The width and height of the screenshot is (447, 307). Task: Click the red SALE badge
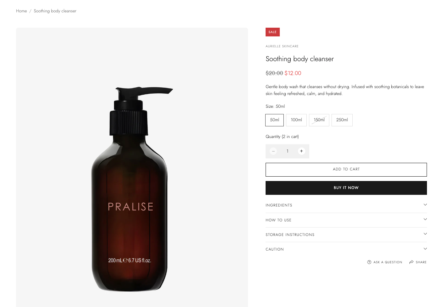click(x=272, y=32)
